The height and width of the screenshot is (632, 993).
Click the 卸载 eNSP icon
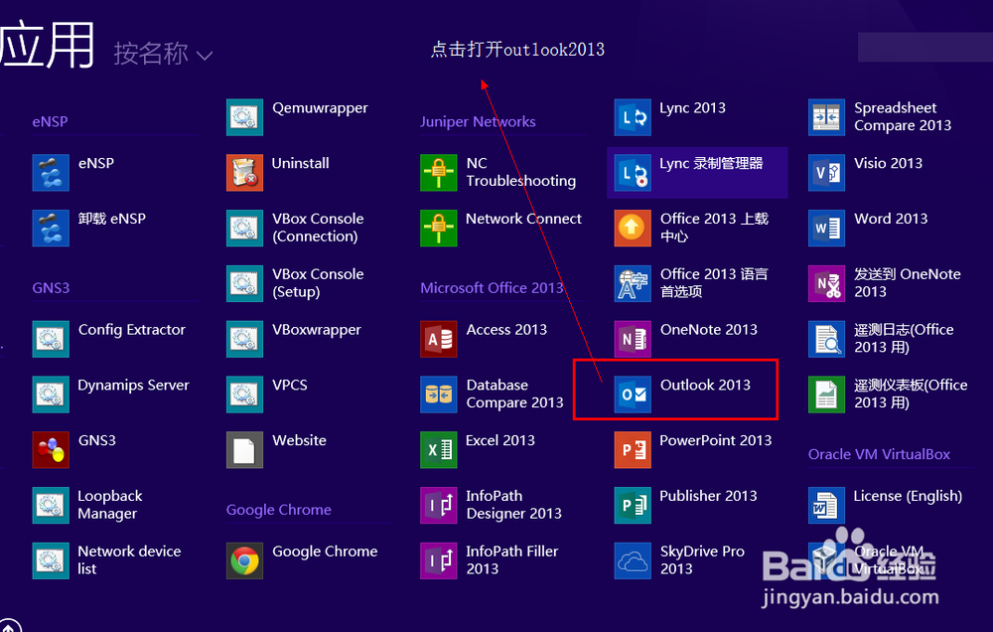(51, 229)
